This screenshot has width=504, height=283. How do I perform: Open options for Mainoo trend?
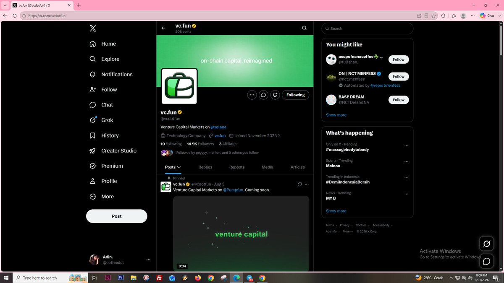[406, 161]
